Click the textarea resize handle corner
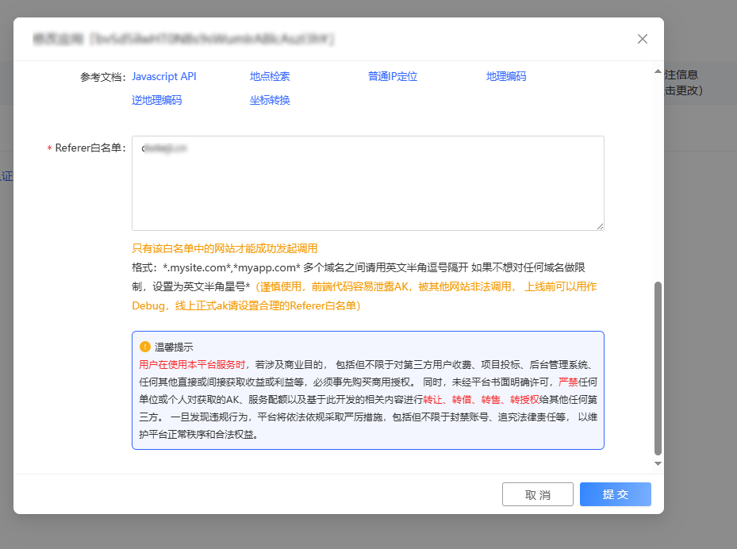Image resolution: width=737 pixels, height=549 pixels. point(600,226)
